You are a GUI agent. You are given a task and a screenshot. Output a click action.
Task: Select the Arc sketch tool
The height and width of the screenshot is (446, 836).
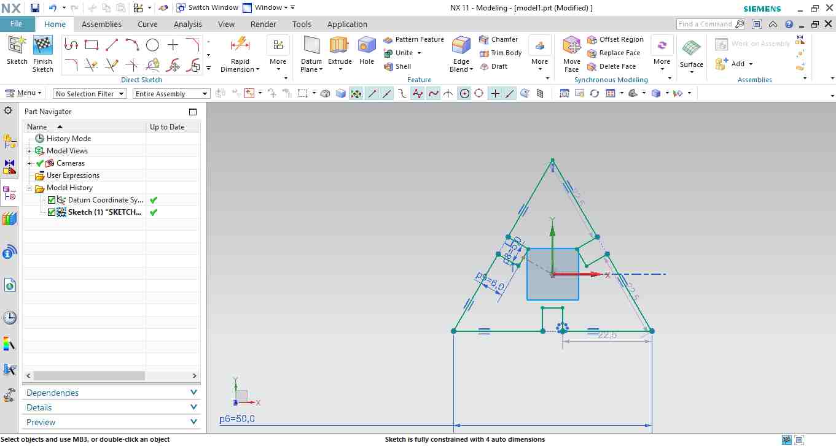pos(132,45)
